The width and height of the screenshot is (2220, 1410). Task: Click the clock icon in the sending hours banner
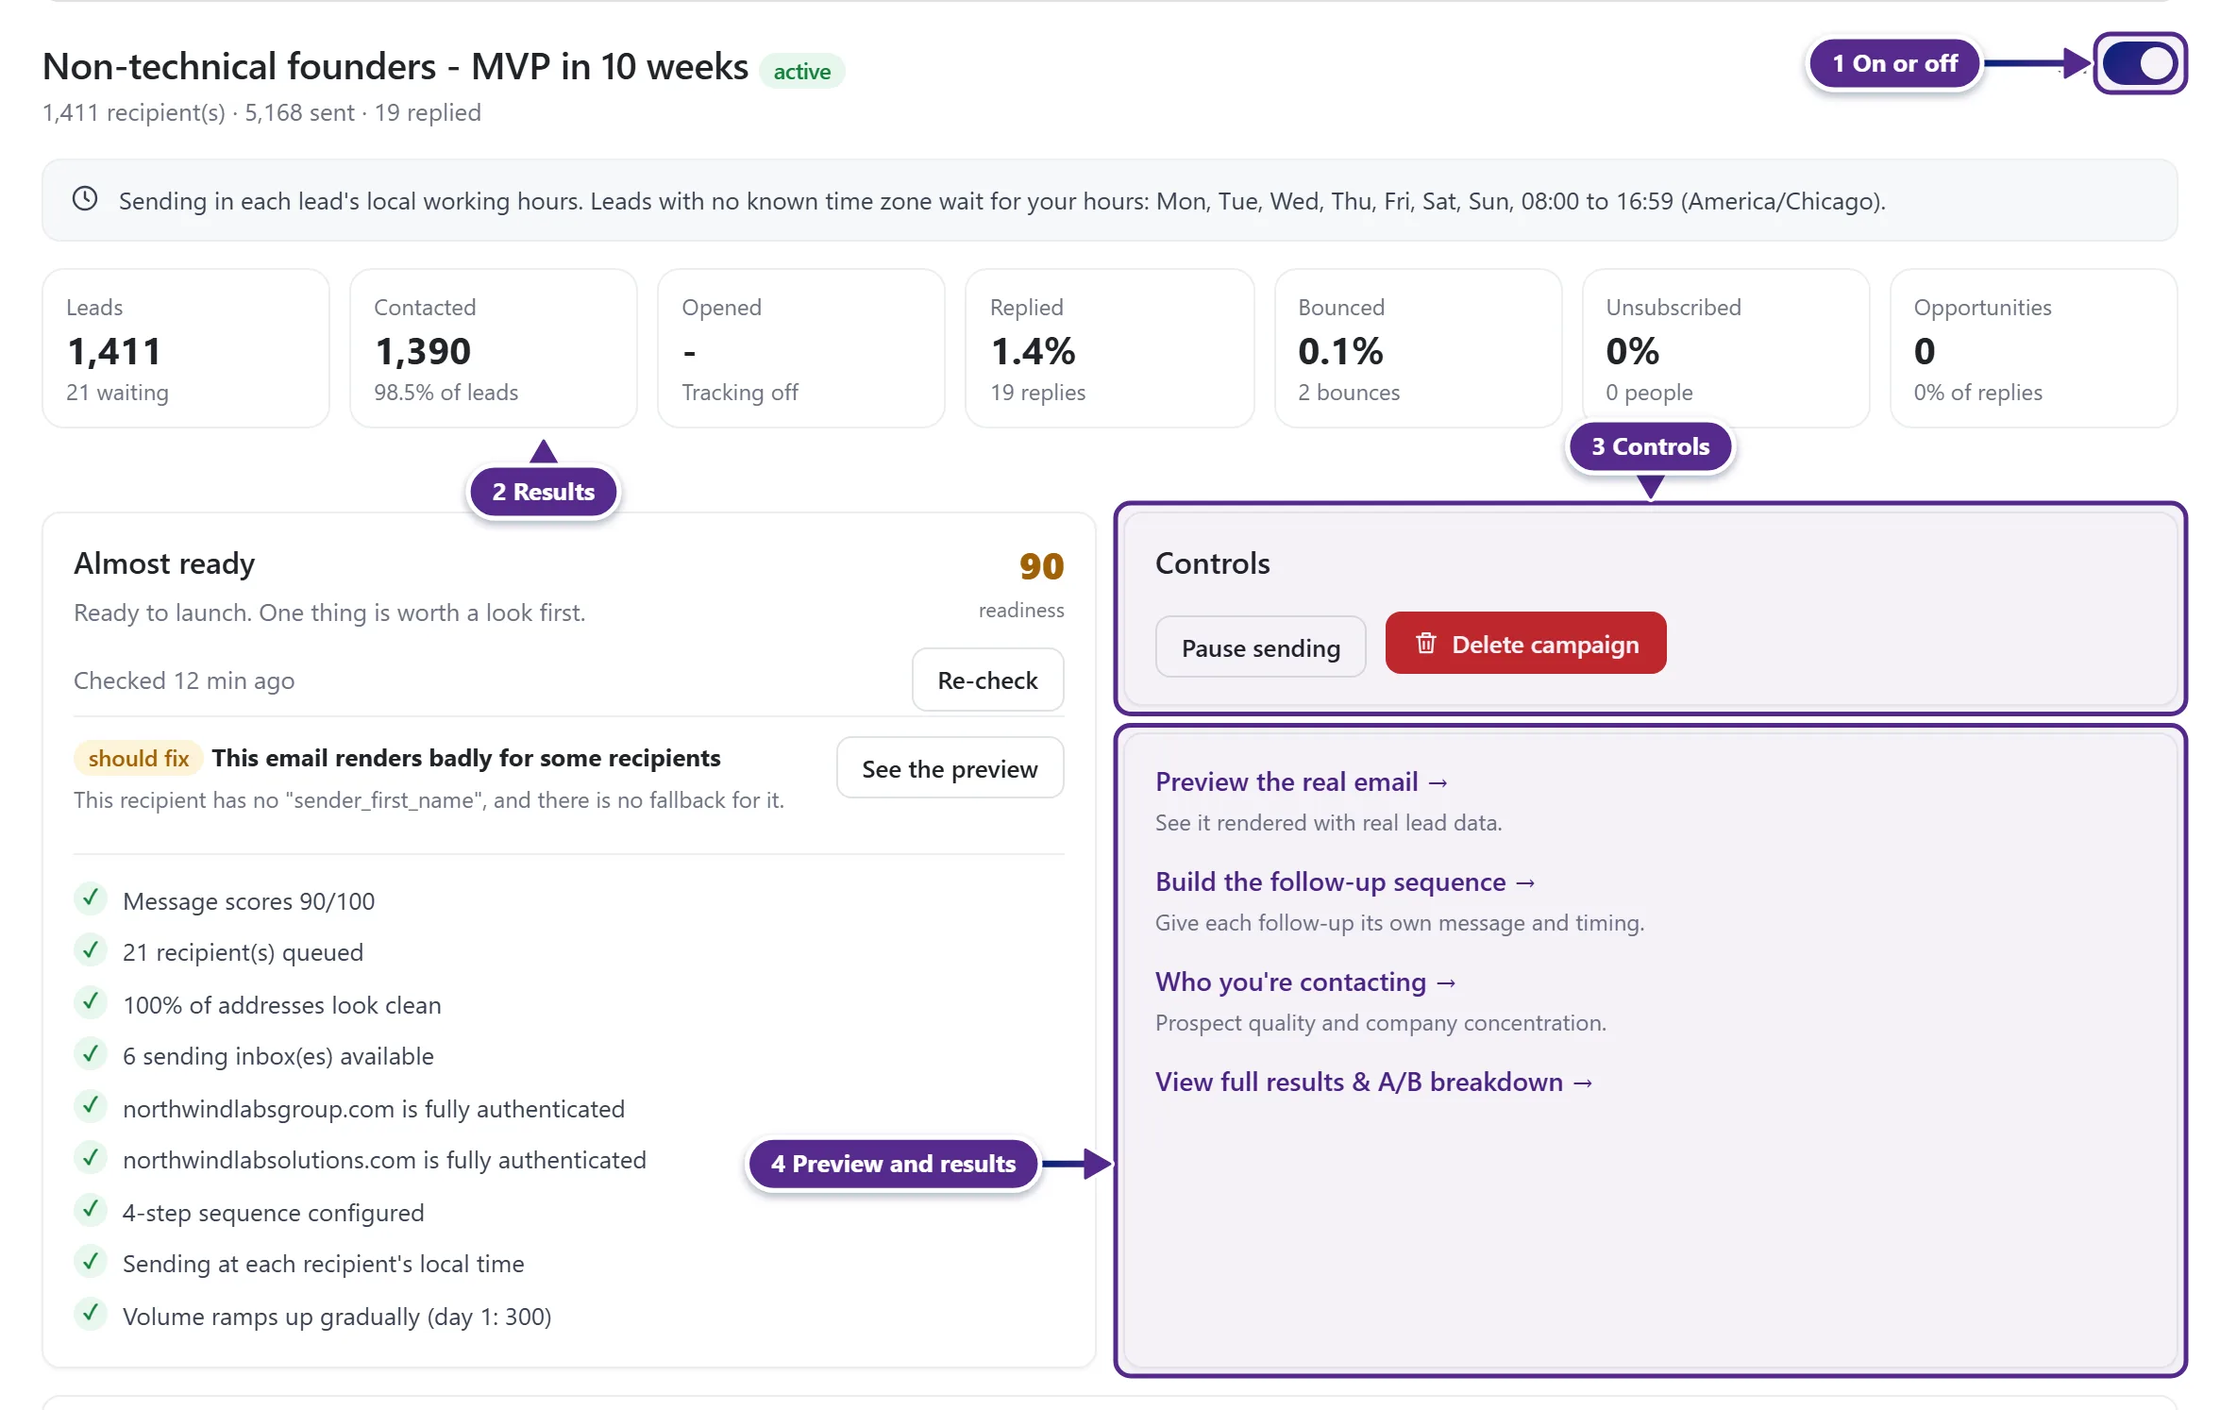85,199
